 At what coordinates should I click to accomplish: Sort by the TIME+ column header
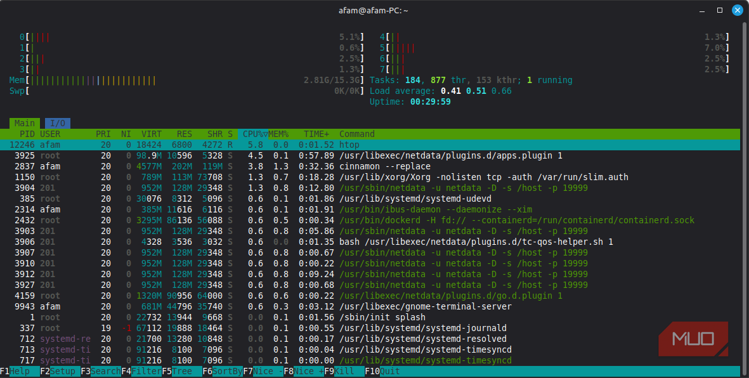tap(316, 134)
